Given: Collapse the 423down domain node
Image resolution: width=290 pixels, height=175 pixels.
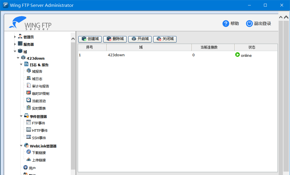Looking at the screenshot, I should 18,58.
